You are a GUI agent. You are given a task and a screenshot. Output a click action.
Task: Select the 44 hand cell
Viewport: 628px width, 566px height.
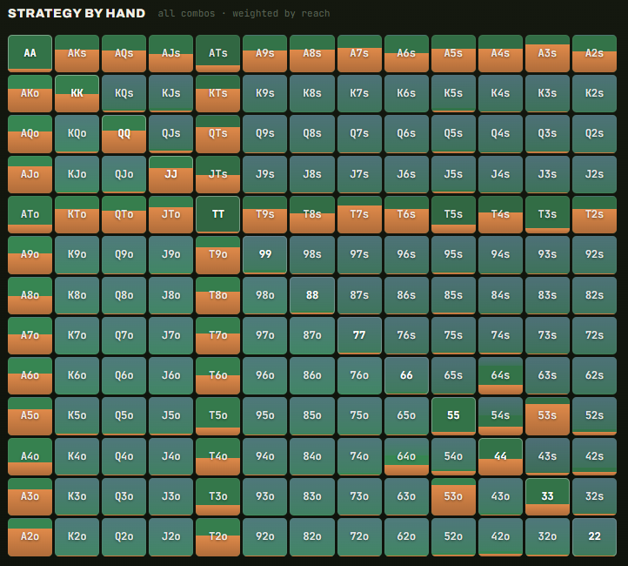pyautogui.click(x=500, y=456)
